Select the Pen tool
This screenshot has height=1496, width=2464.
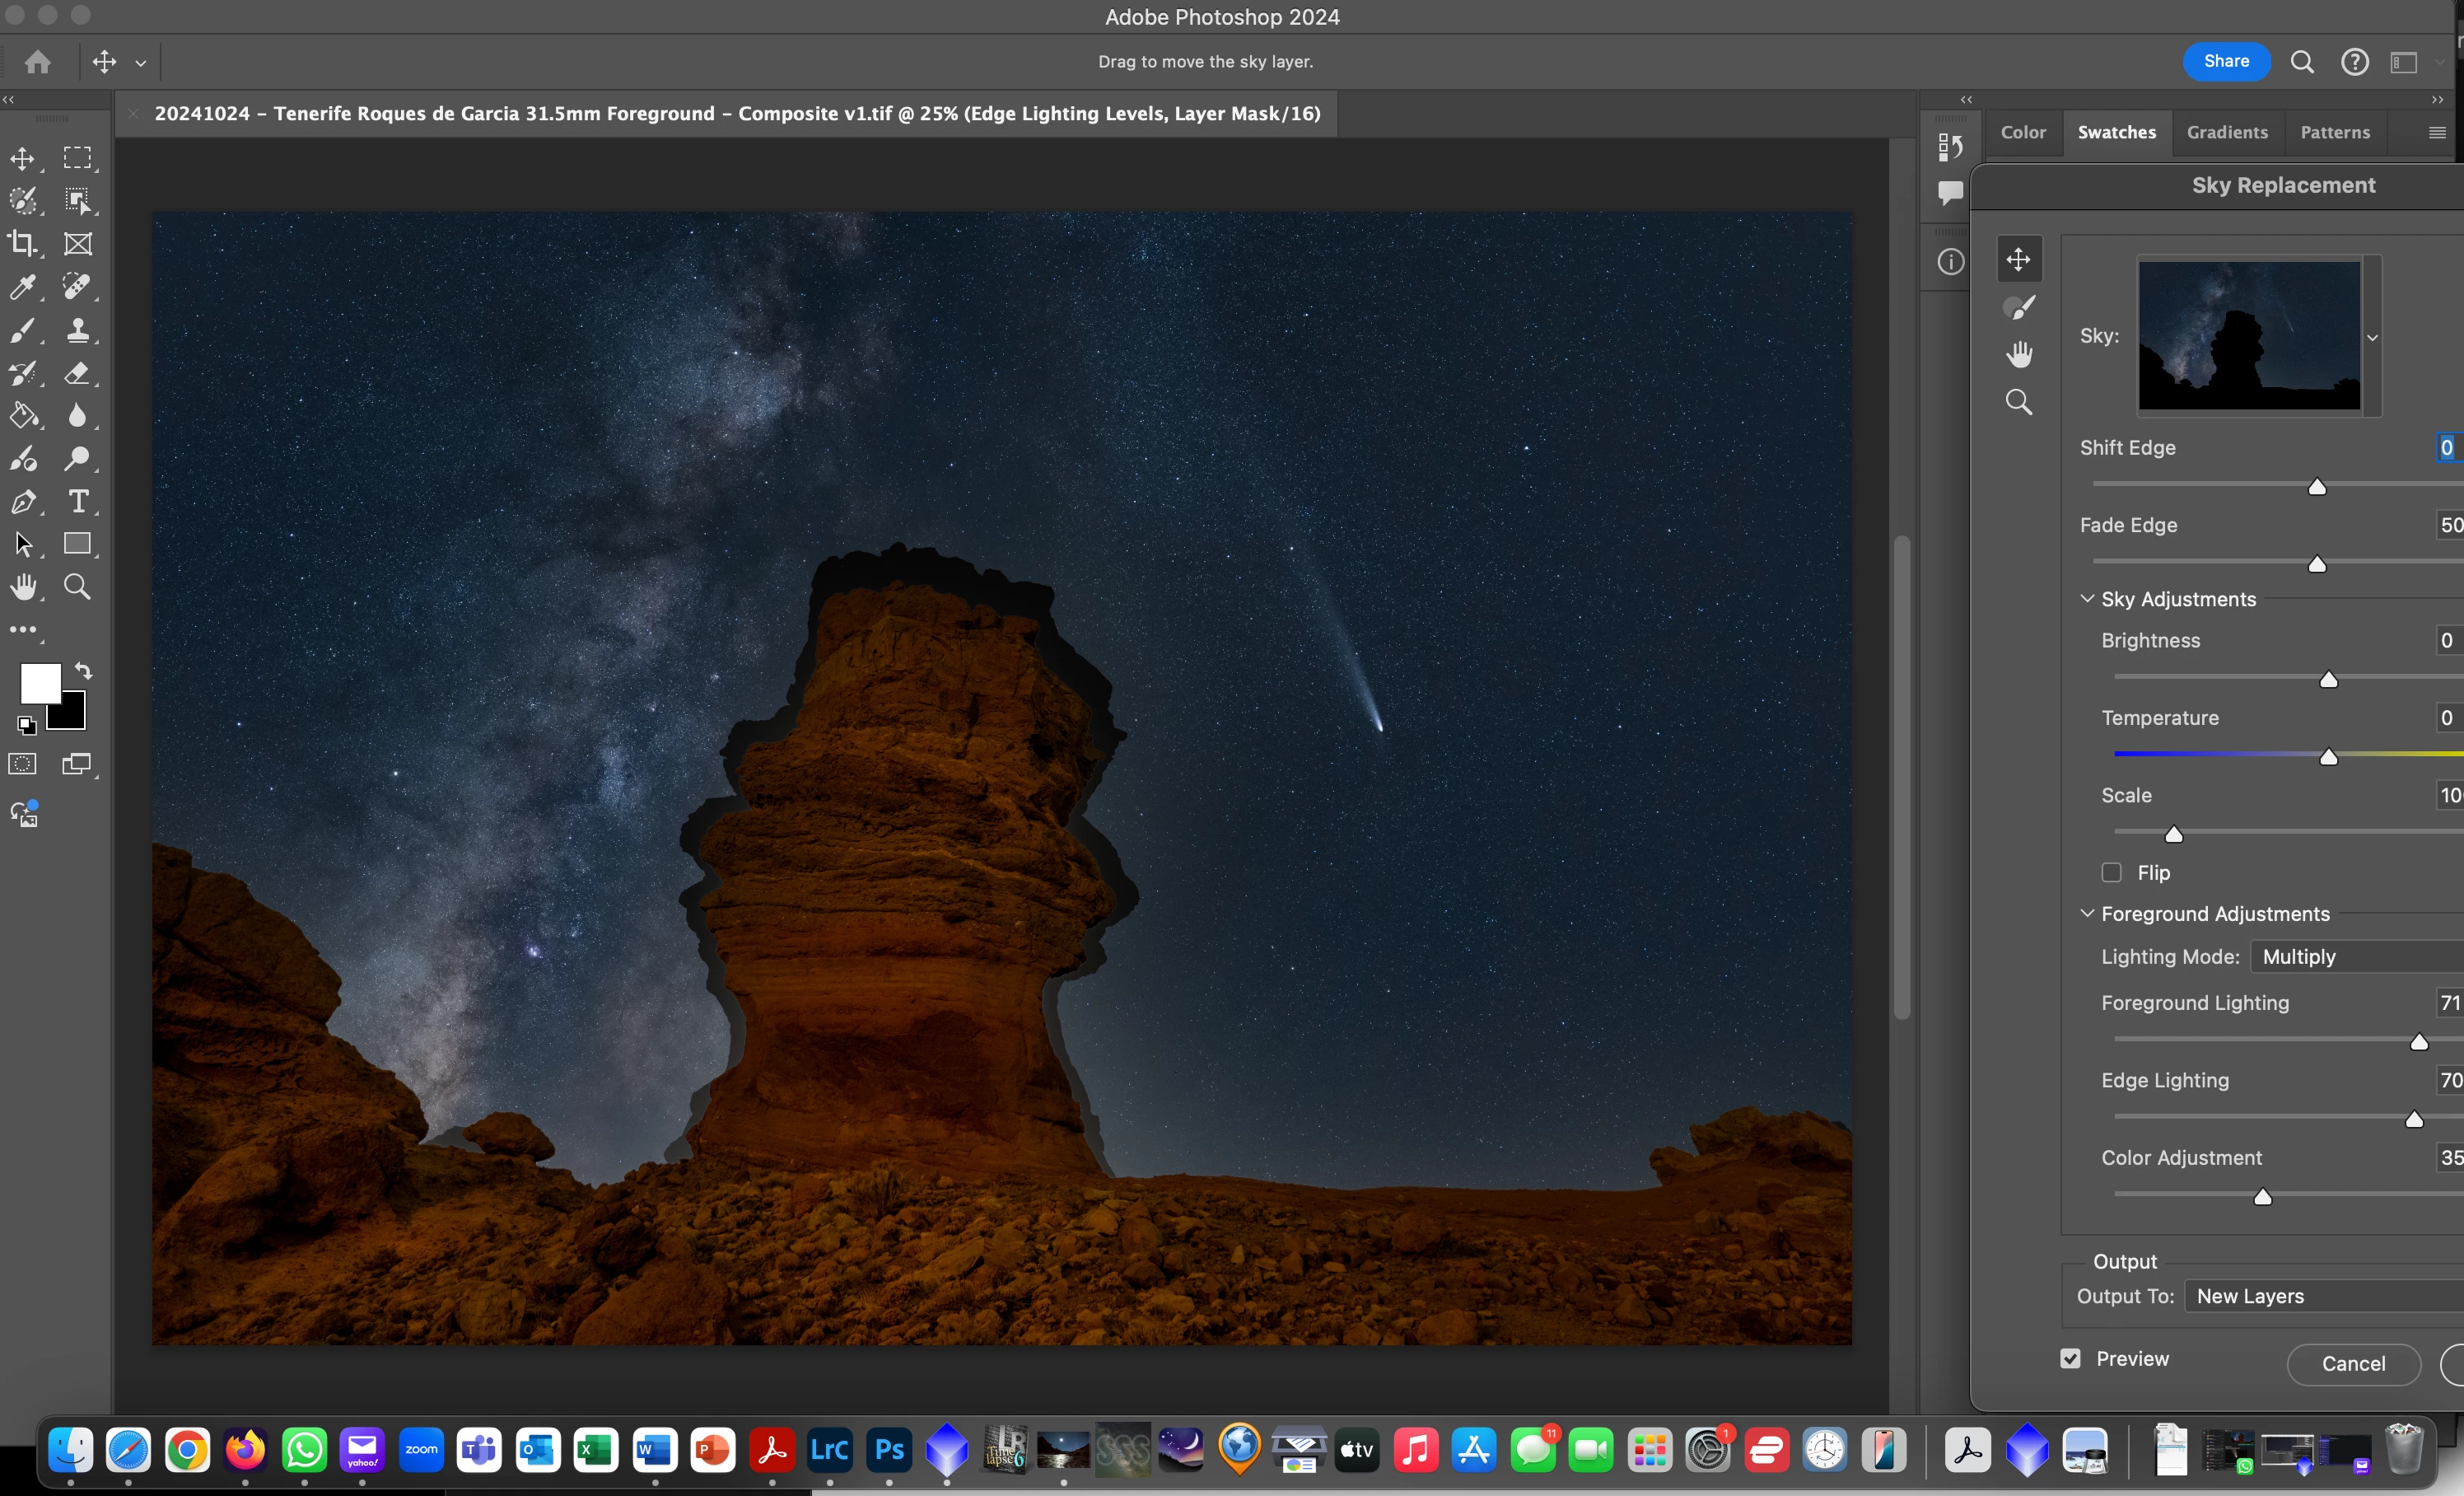point(22,501)
